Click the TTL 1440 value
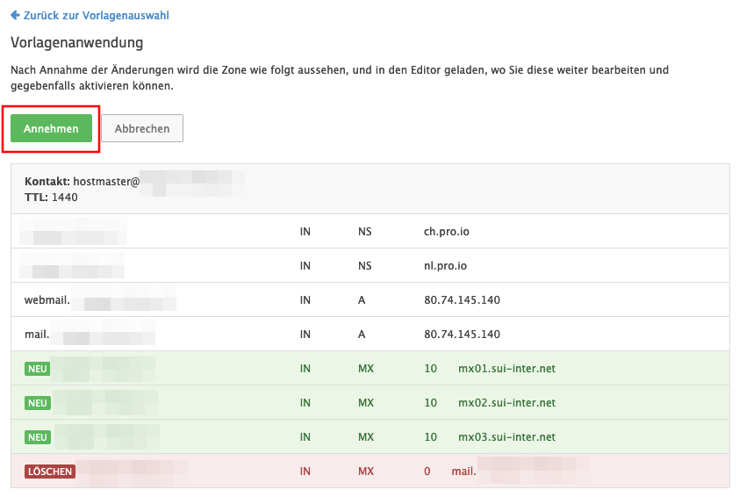The image size is (739, 504). 66,197
